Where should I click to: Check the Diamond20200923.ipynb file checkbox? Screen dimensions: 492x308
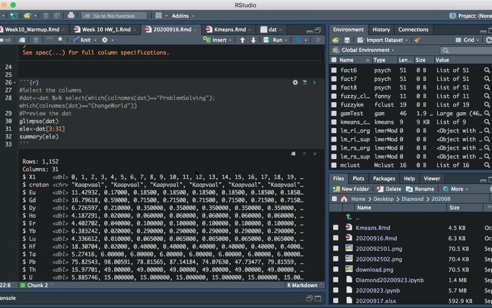(336, 280)
